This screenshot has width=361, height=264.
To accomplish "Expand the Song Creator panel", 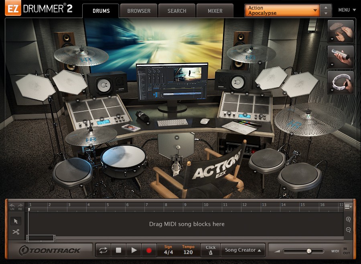I will 243,250.
